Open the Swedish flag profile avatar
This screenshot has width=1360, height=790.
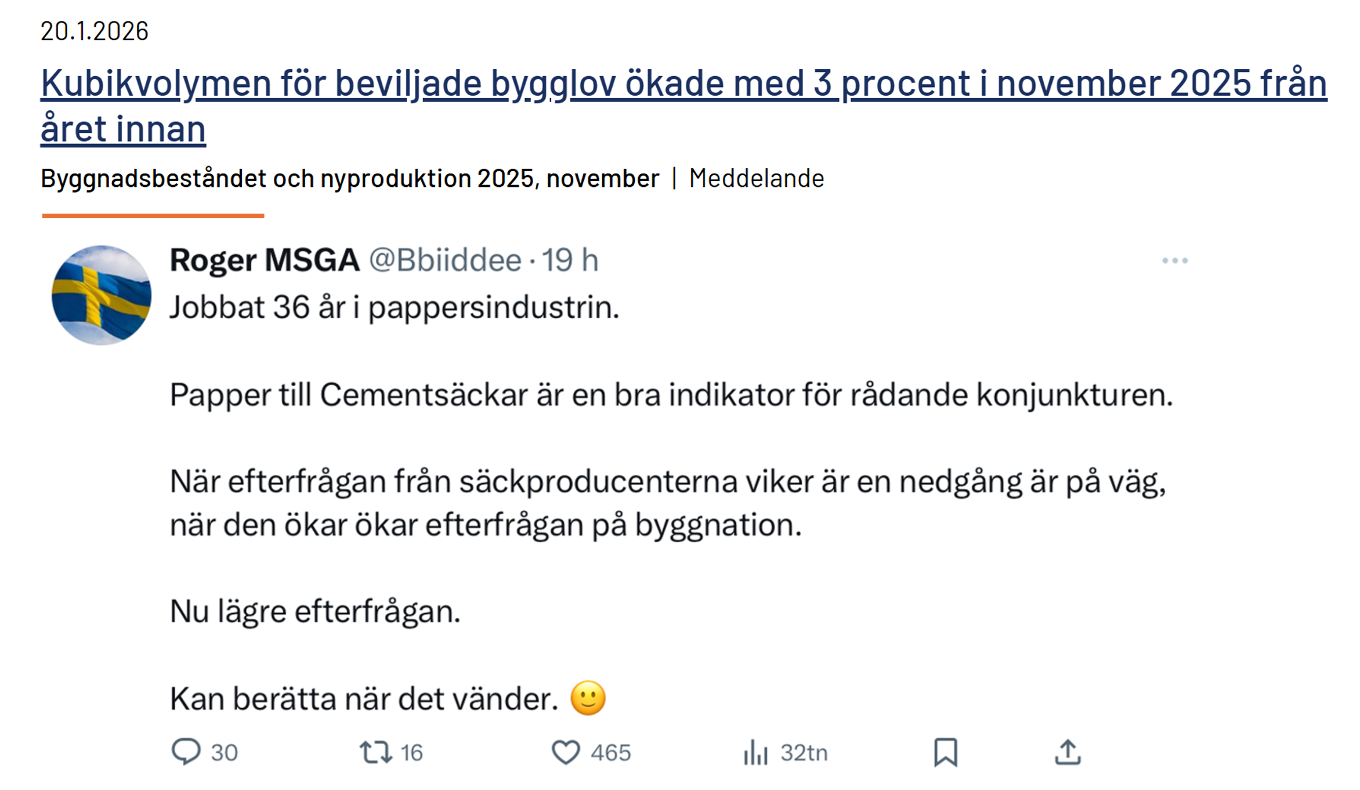coord(102,295)
